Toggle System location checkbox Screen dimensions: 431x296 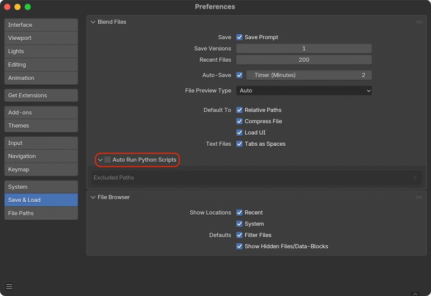pos(240,224)
